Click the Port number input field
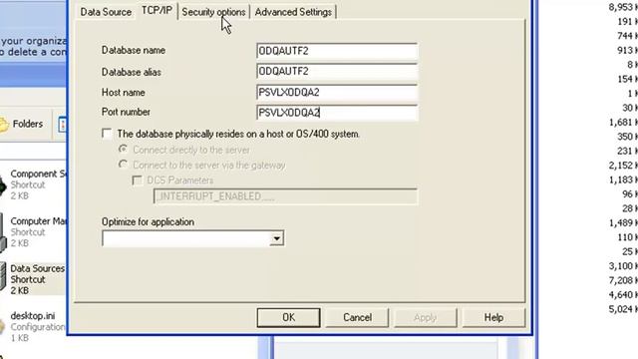This screenshot has height=359, width=638. (x=337, y=113)
